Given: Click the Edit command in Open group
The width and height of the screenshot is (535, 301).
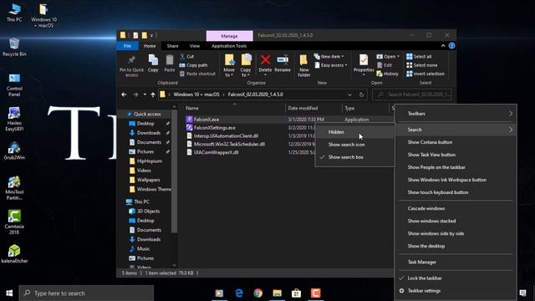Looking at the screenshot, I should click(385, 65).
